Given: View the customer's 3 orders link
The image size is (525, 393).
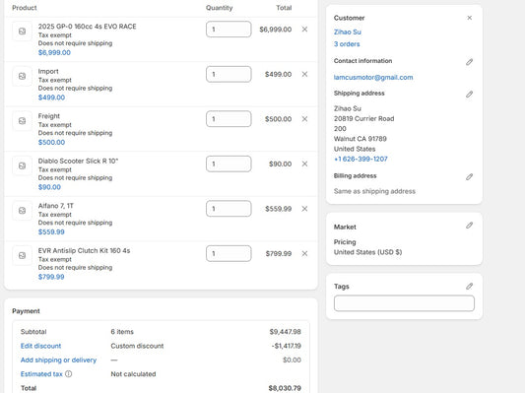Looking at the screenshot, I should click(347, 44).
